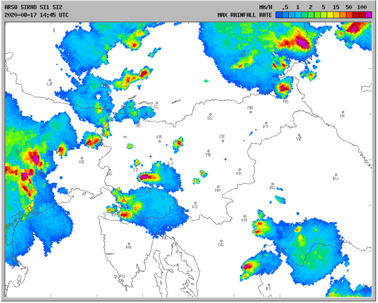Select the NM city marker
The width and height of the screenshot is (378, 303).
coord(218,187)
